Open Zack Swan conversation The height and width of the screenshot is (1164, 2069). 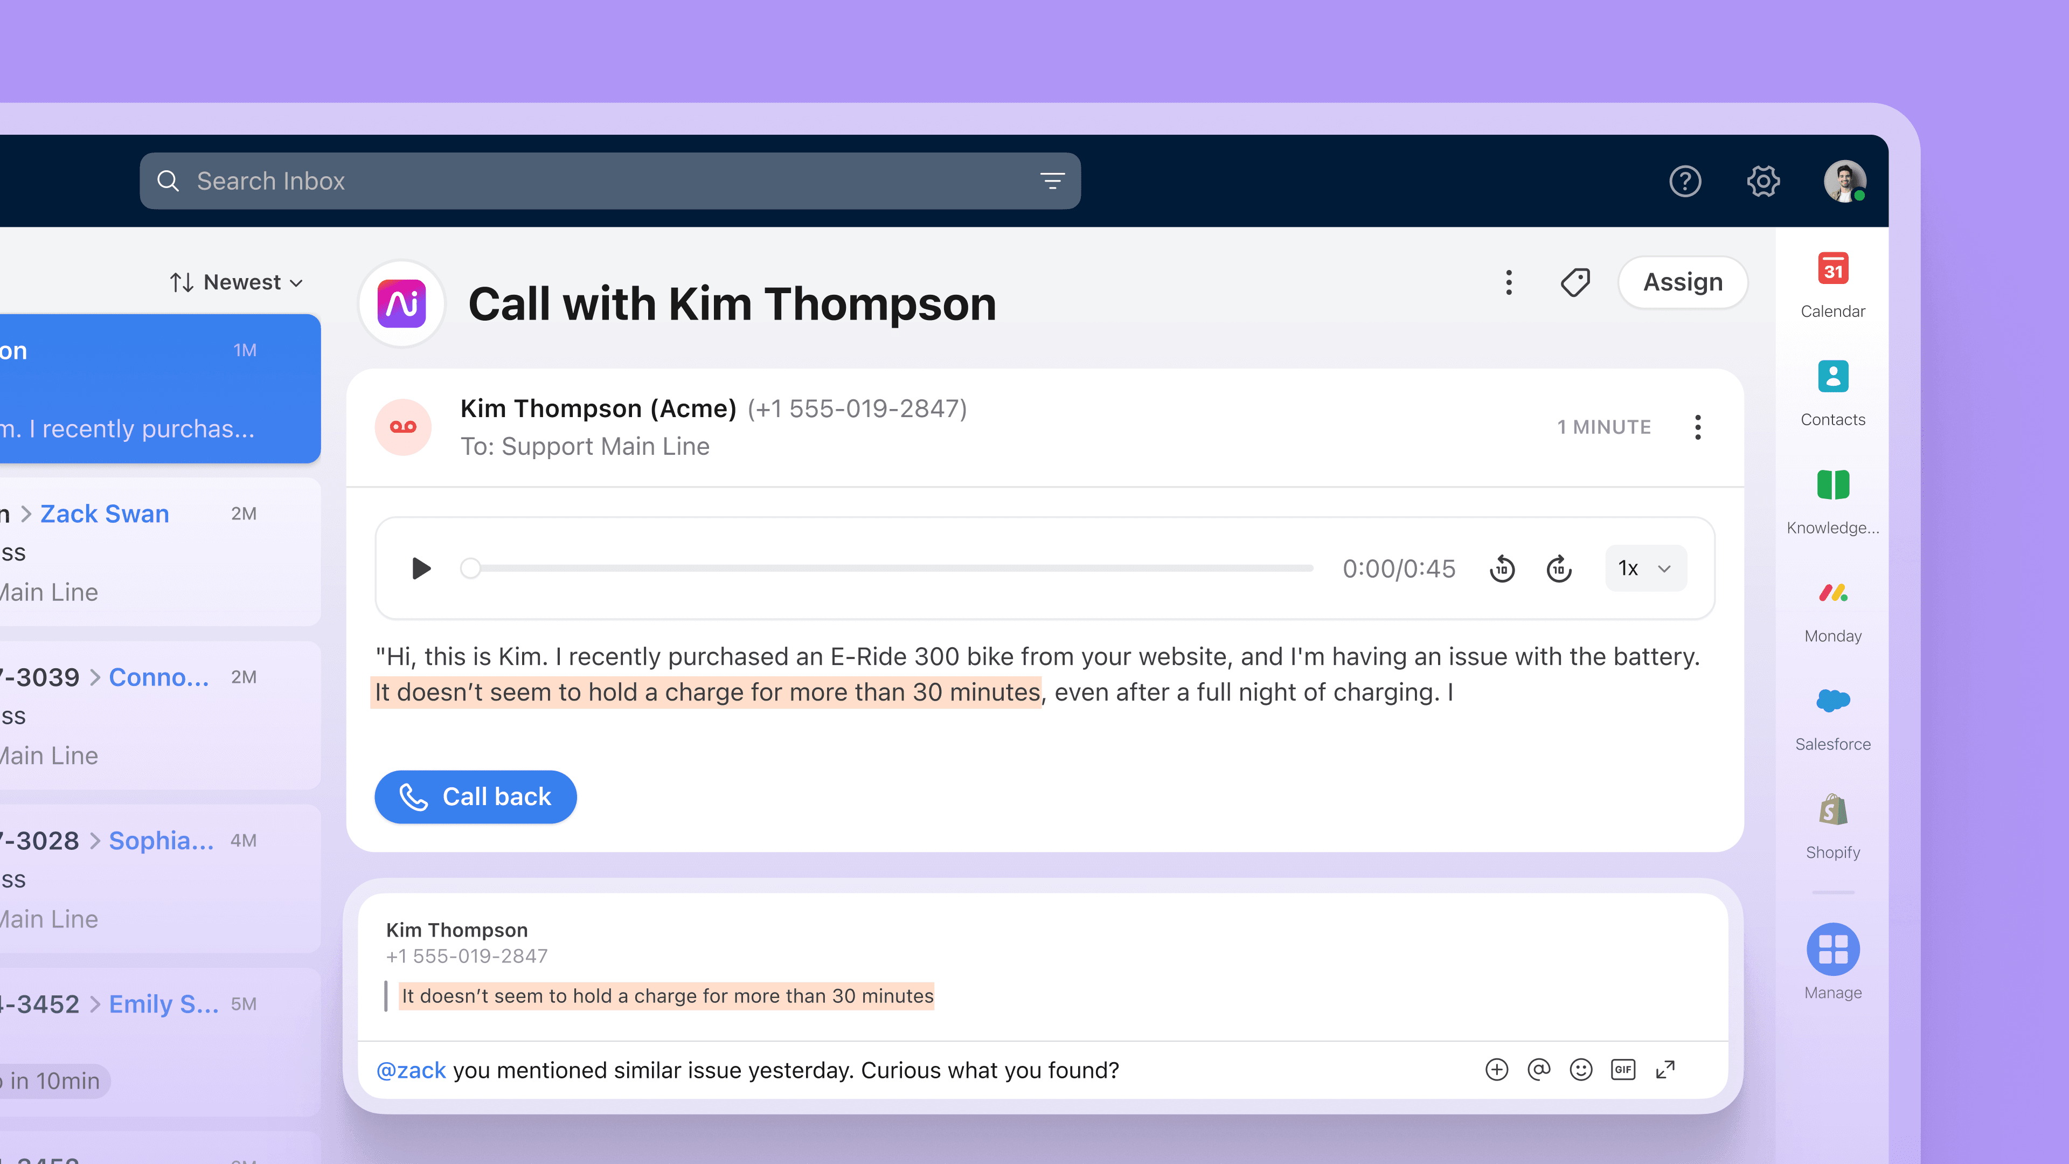click(x=159, y=552)
